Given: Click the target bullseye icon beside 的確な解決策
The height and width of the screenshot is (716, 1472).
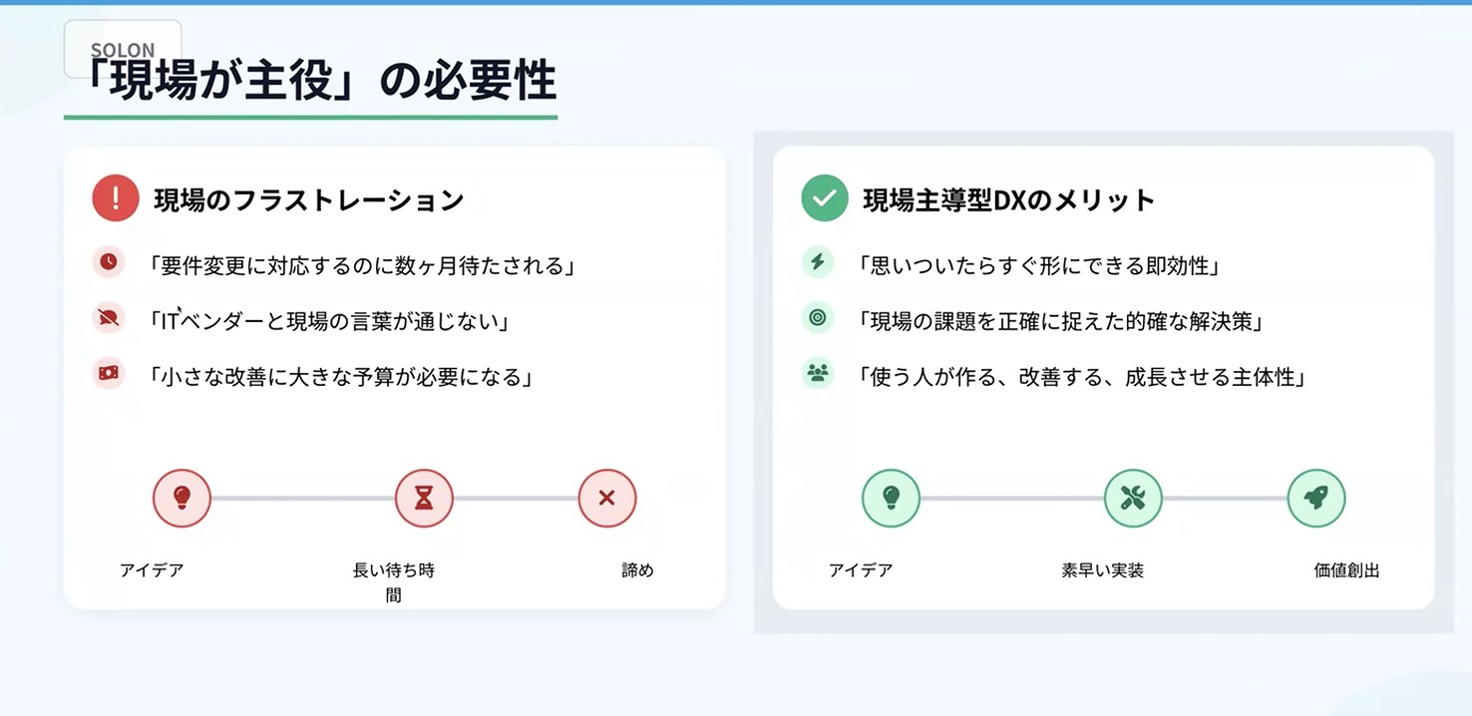Looking at the screenshot, I should tap(818, 318).
